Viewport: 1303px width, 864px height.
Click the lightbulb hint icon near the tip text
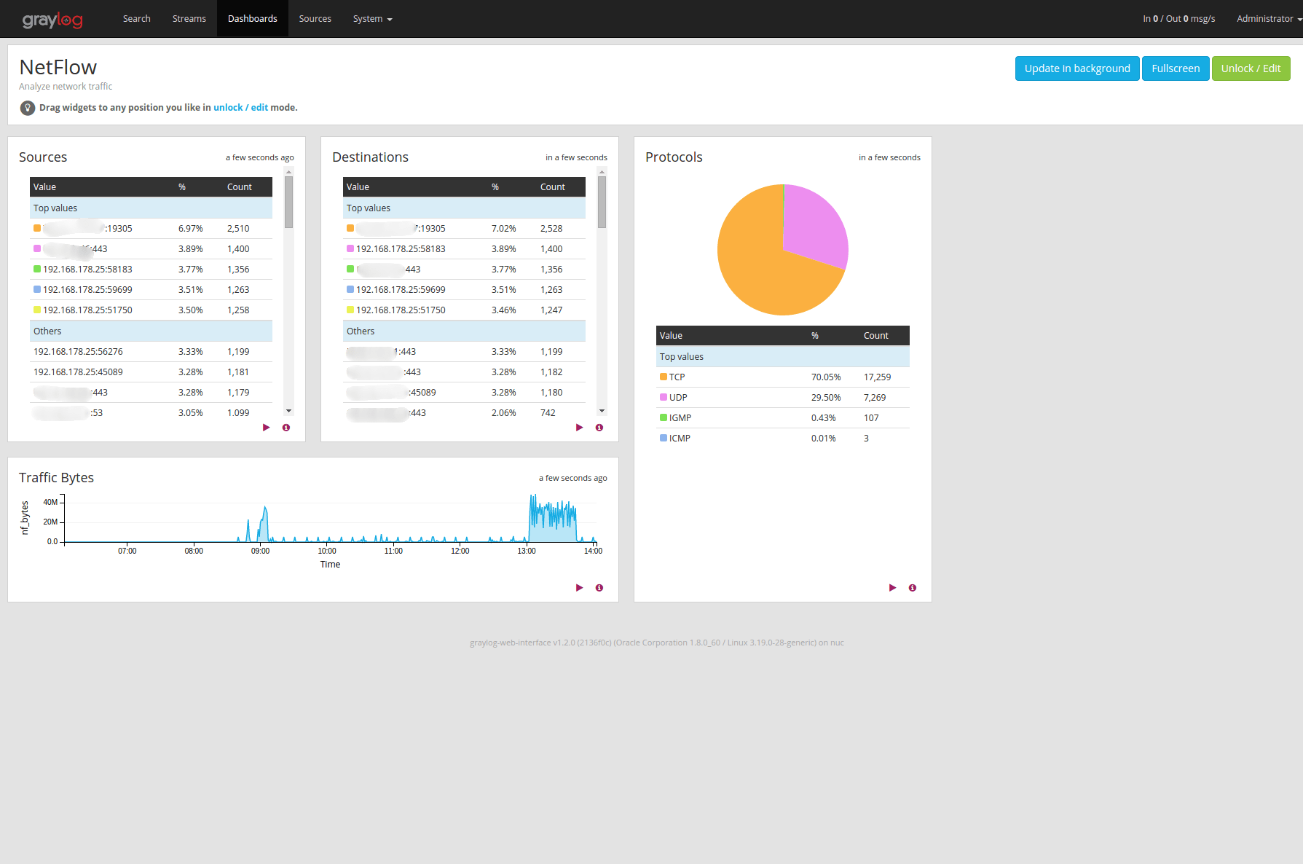point(28,107)
